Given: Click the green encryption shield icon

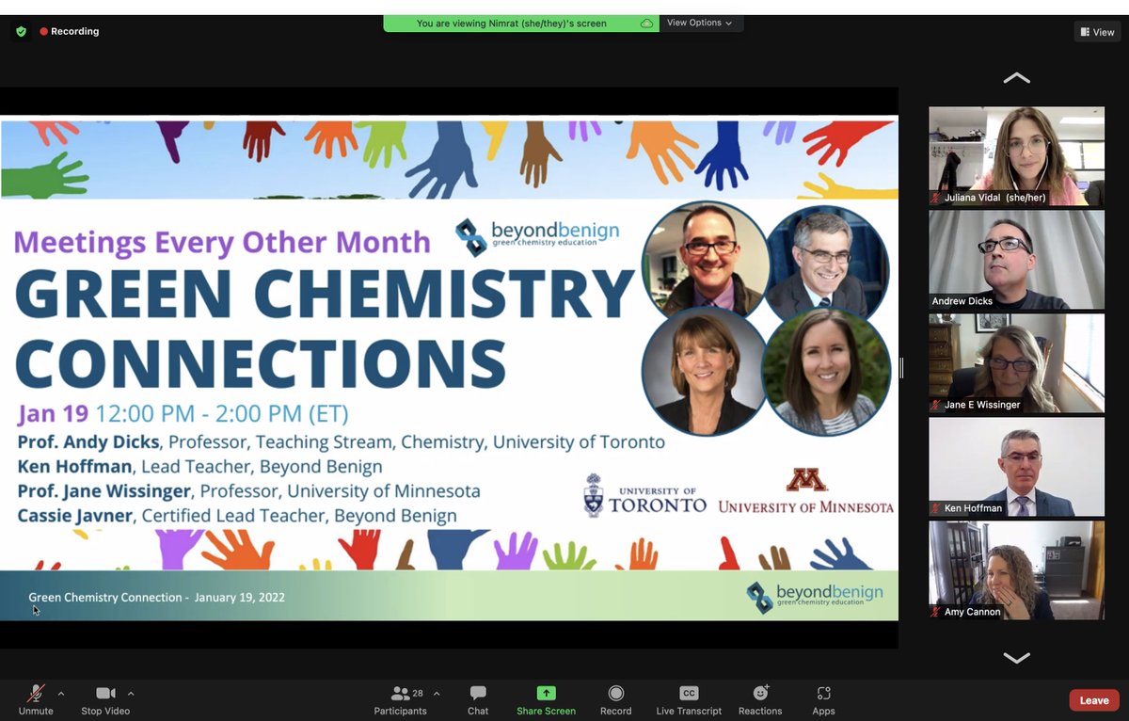Looking at the screenshot, I should point(20,31).
